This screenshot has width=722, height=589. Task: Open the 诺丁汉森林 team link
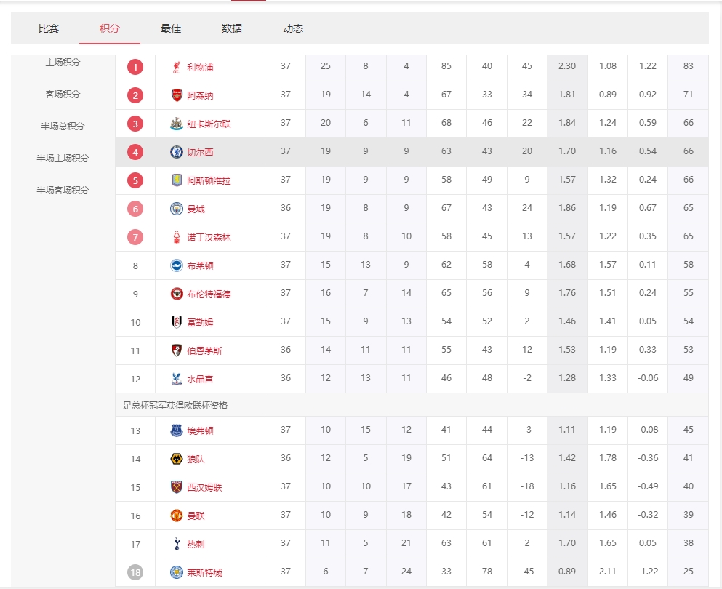tap(209, 237)
